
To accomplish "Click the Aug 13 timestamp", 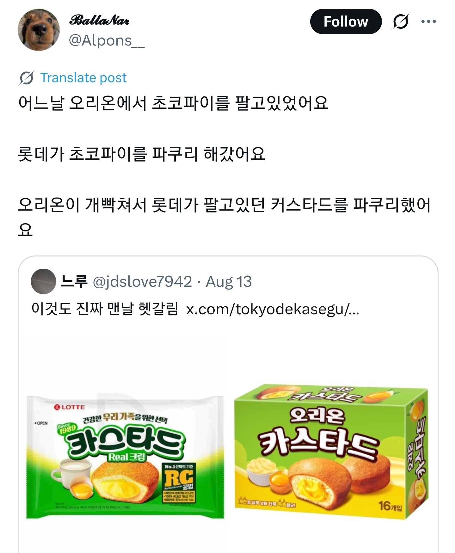I will (x=229, y=281).
